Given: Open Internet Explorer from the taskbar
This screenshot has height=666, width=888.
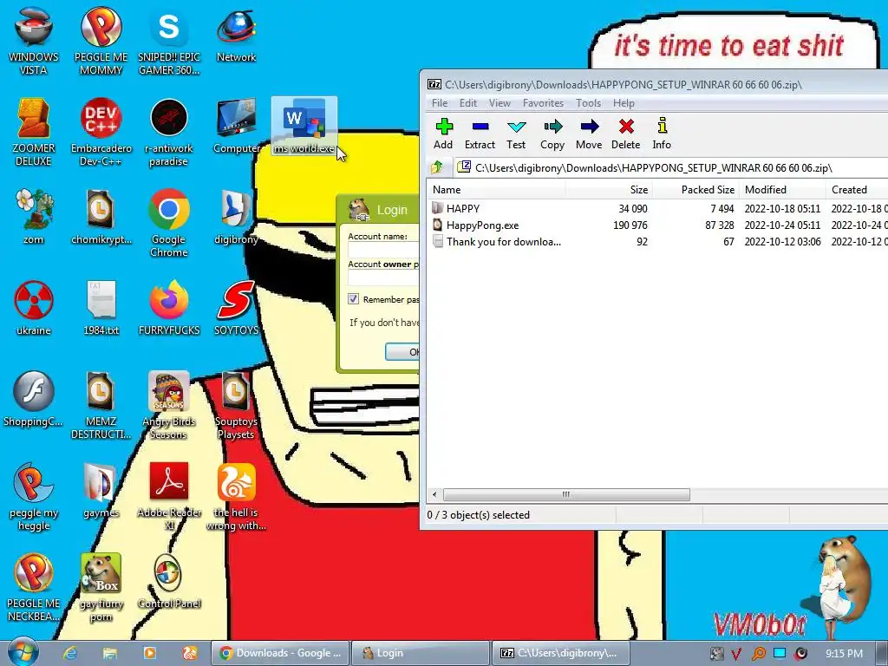Looking at the screenshot, I should (69, 653).
